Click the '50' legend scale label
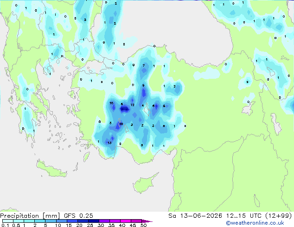This screenshot has height=227, width=294. coord(143,225)
